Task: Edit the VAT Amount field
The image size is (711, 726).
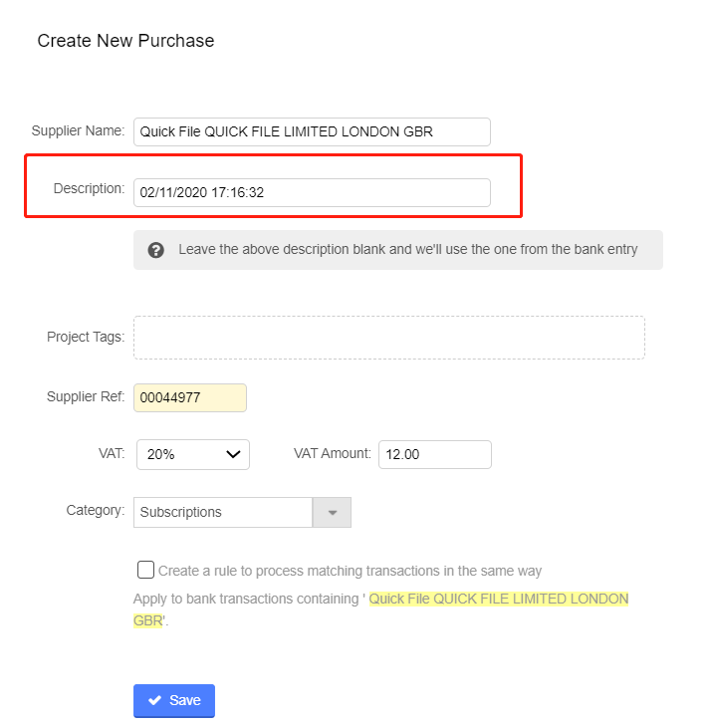Action: click(x=434, y=454)
